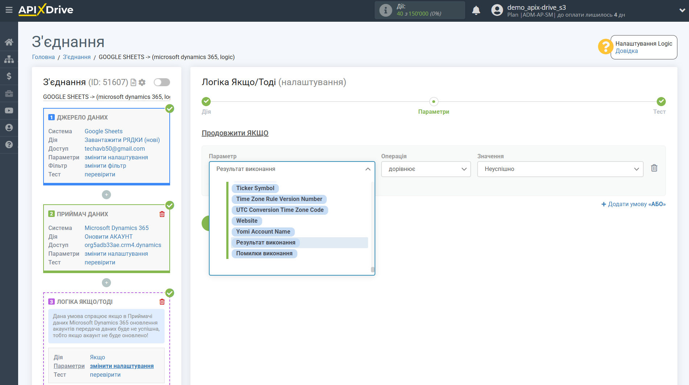Delete the ЛОГІКА ЯКЩО/ТОДІ block
The height and width of the screenshot is (385, 689).
[162, 302]
